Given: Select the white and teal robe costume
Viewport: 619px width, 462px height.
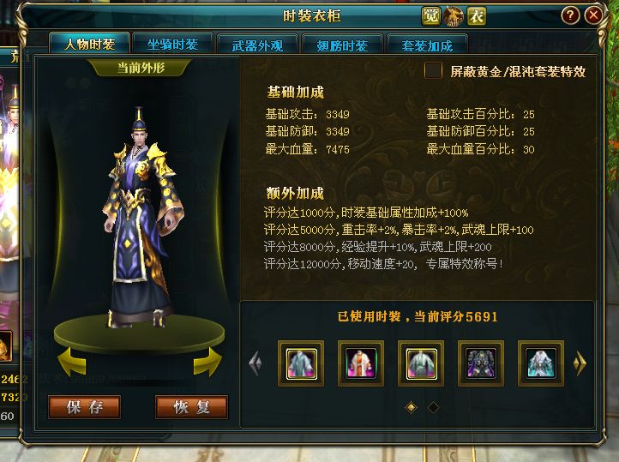Looking at the screenshot, I should 541,363.
